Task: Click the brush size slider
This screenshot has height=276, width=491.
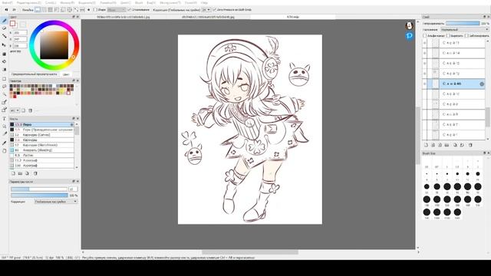Action: (39, 189)
